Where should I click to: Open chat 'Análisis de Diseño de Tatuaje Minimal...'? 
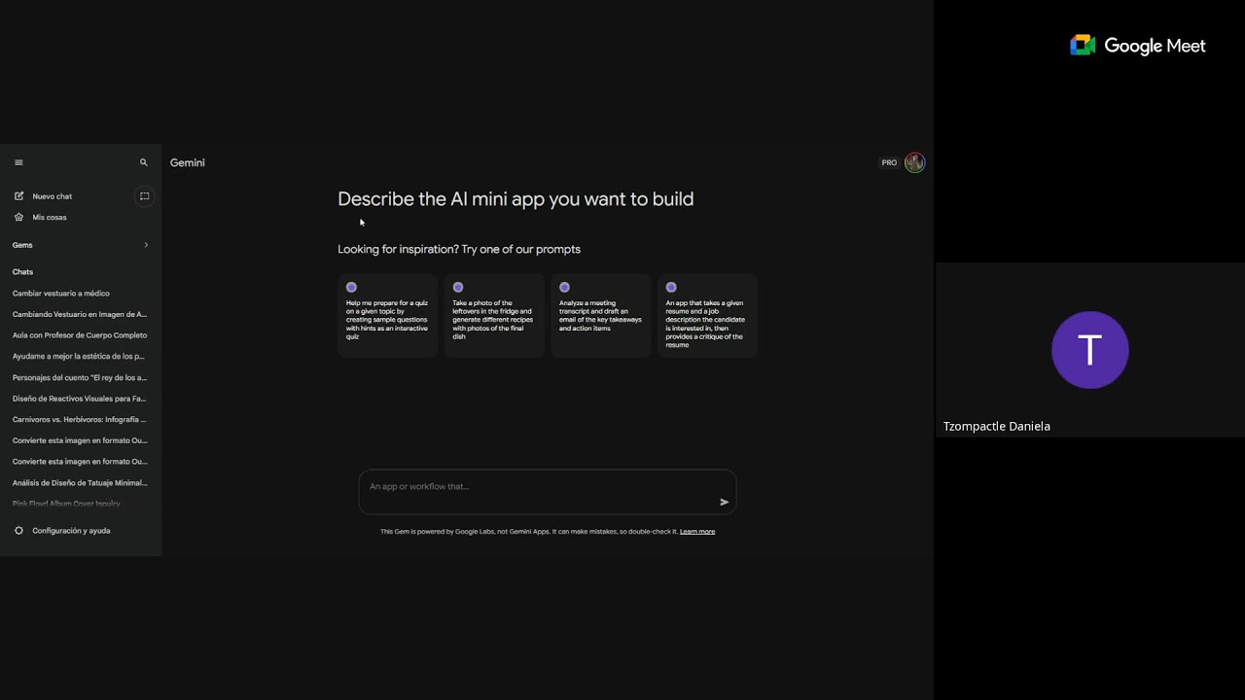[x=80, y=483]
